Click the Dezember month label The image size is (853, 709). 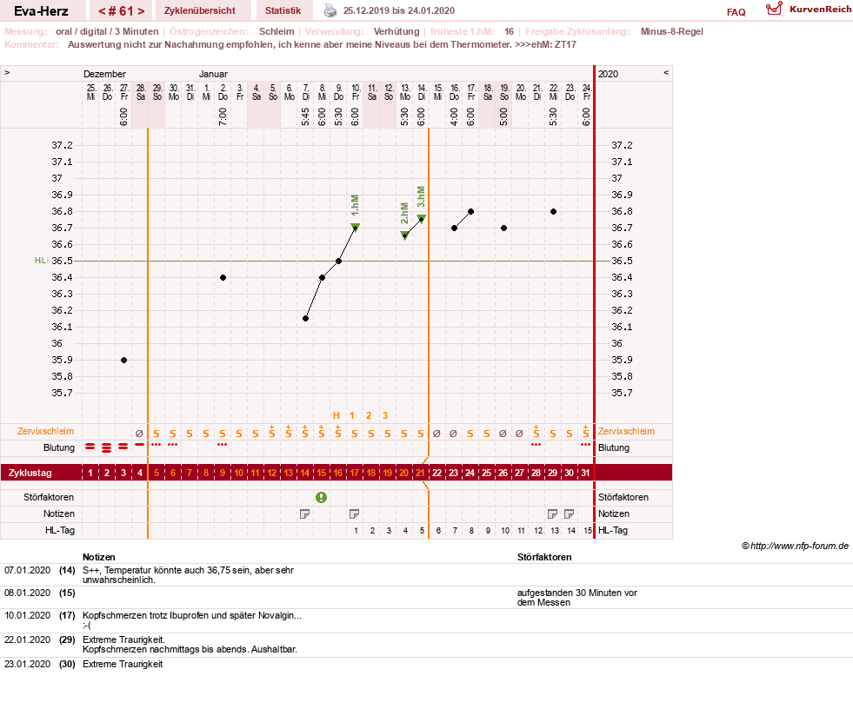tap(104, 74)
